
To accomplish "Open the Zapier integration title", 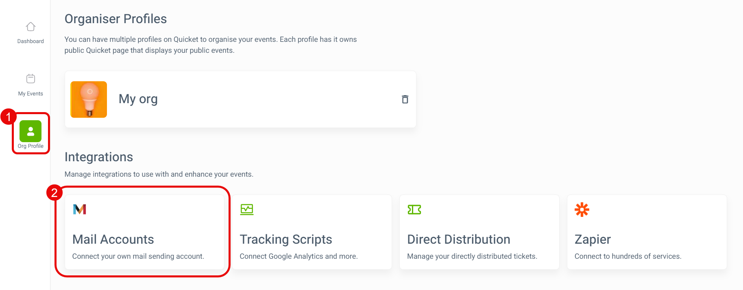I will pos(593,239).
